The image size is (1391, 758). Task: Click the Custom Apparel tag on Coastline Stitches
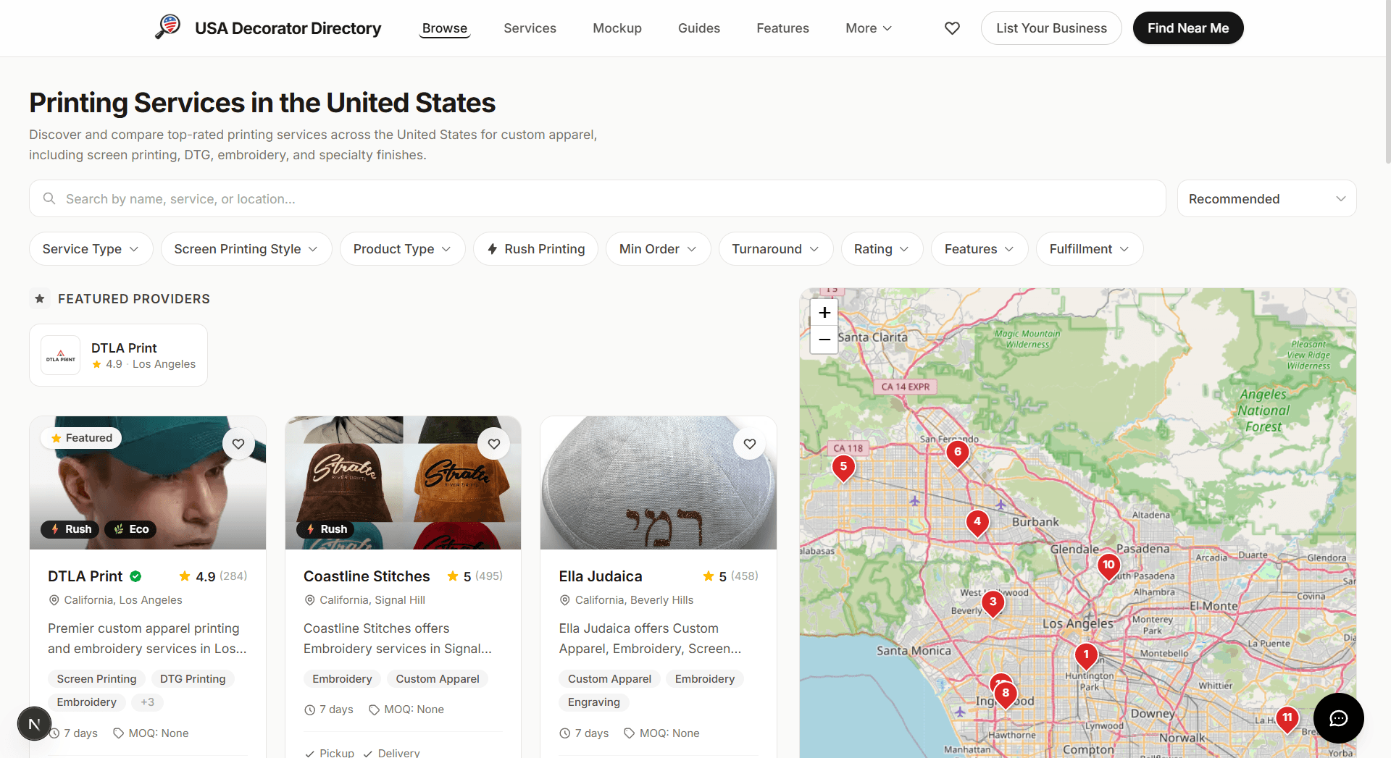pos(438,679)
